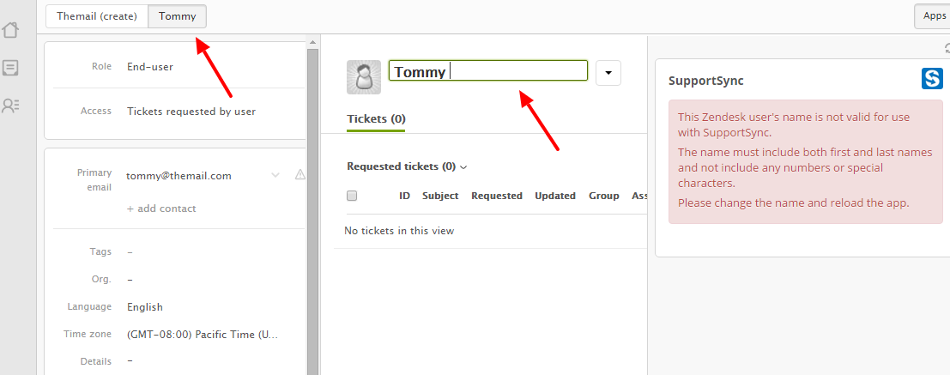The image size is (950, 375).
Task: Click the user avatar picture
Action: tap(364, 77)
